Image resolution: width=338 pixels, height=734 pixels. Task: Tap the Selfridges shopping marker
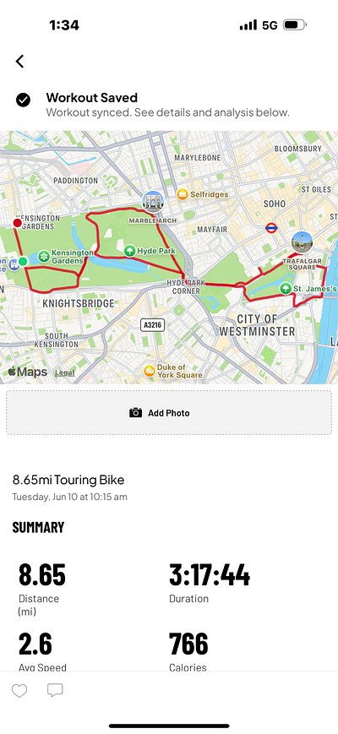tap(183, 194)
